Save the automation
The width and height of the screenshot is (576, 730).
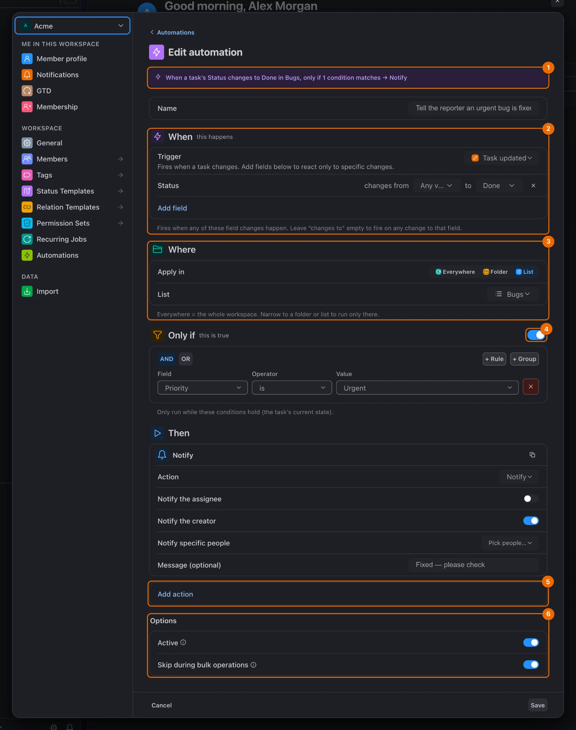537,705
